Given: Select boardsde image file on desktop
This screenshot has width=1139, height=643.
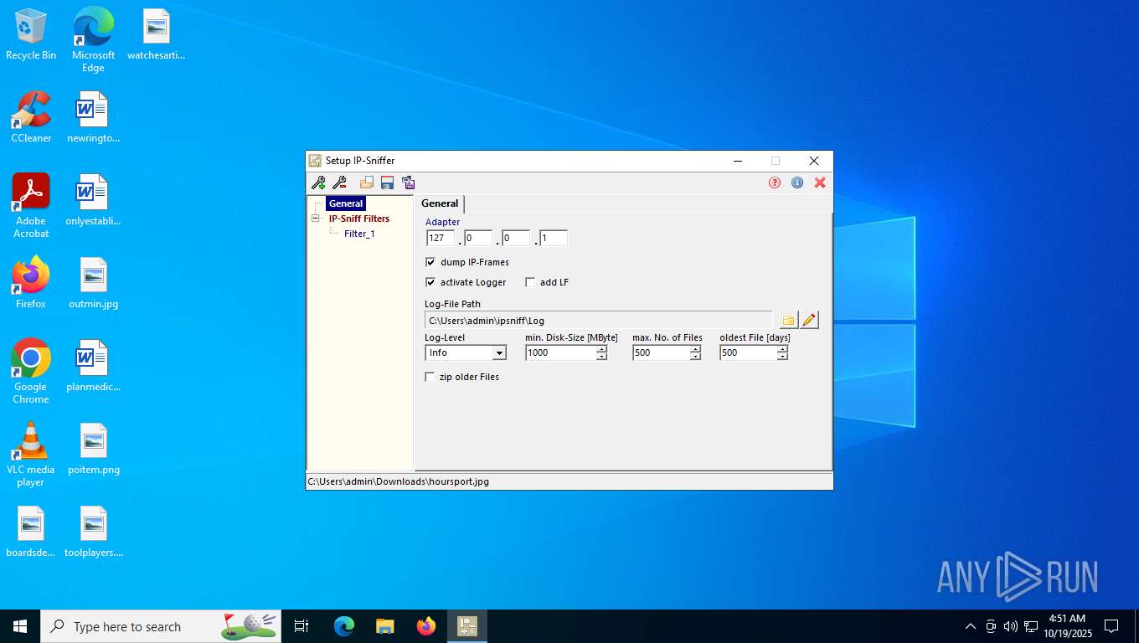Looking at the screenshot, I should 31,532.
